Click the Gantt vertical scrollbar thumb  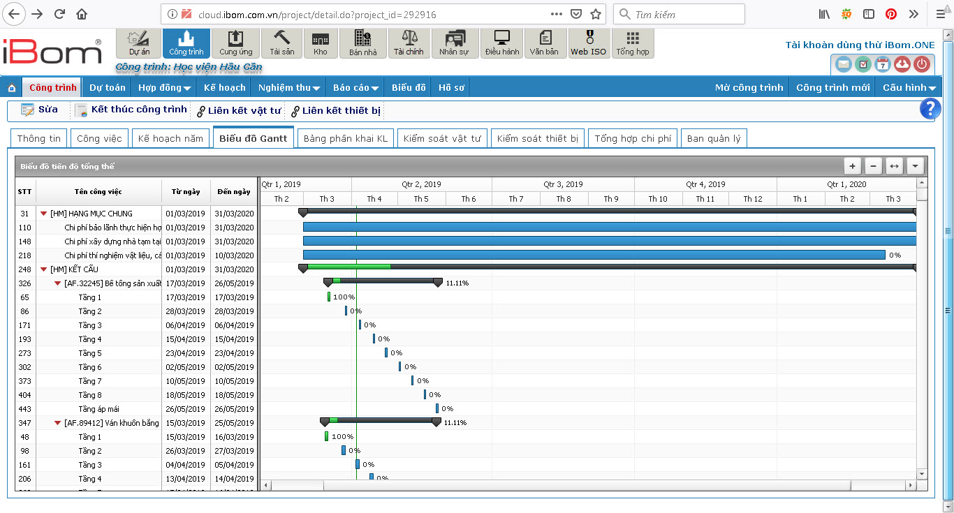(922, 195)
